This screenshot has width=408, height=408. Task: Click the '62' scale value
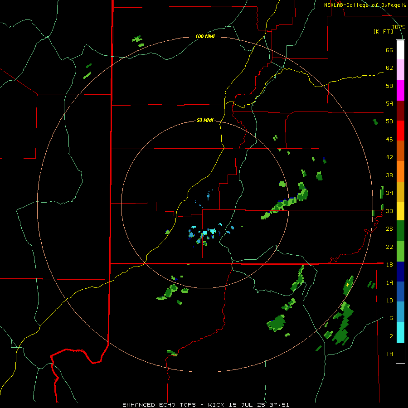[389, 68]
